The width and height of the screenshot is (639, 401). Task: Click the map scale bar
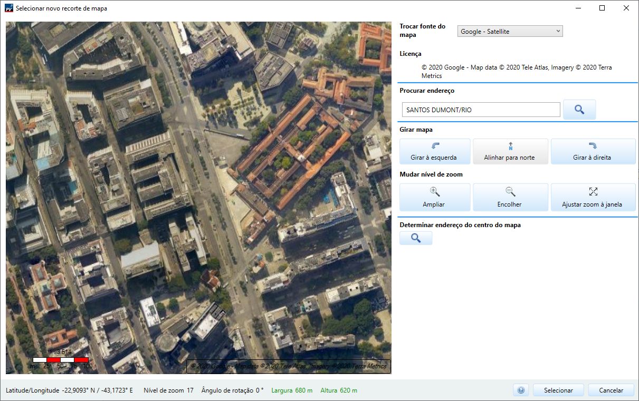[61, 359]
